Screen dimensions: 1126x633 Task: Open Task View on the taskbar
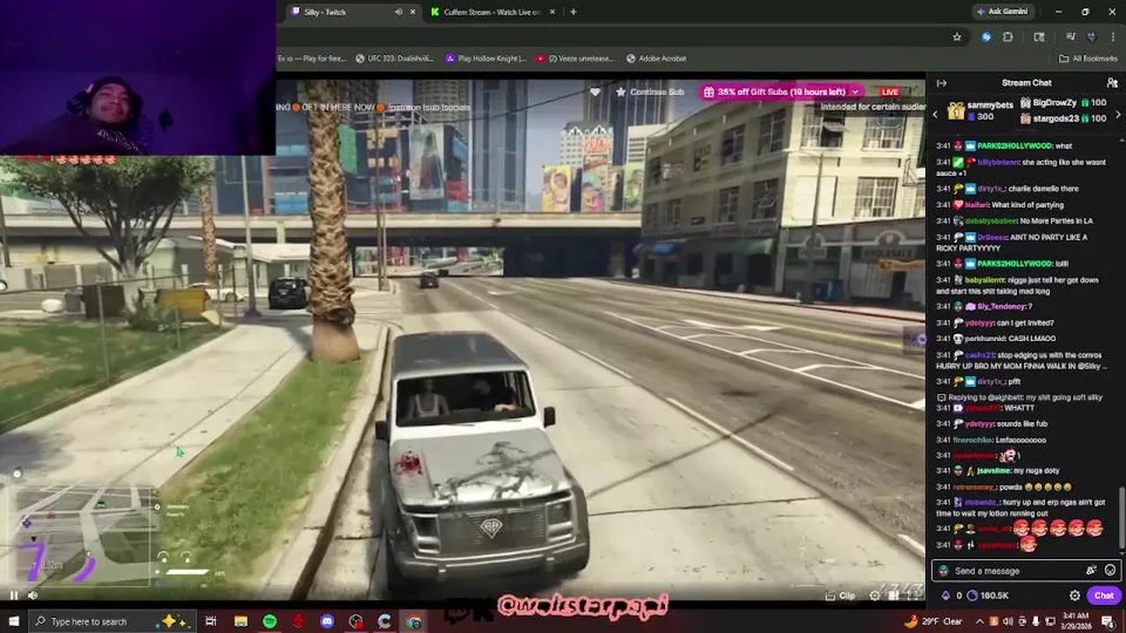point(211,622)
